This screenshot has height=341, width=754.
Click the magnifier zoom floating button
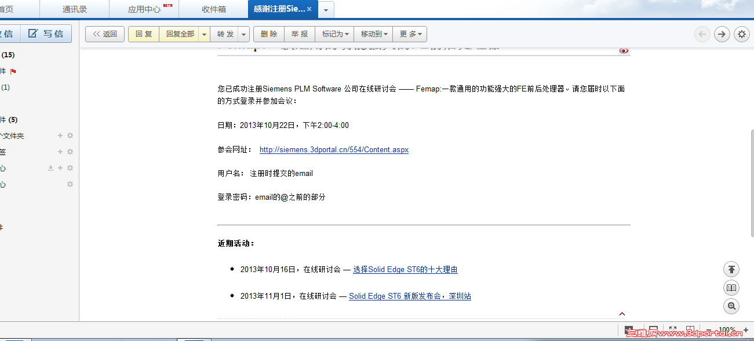tap(731, 306)
